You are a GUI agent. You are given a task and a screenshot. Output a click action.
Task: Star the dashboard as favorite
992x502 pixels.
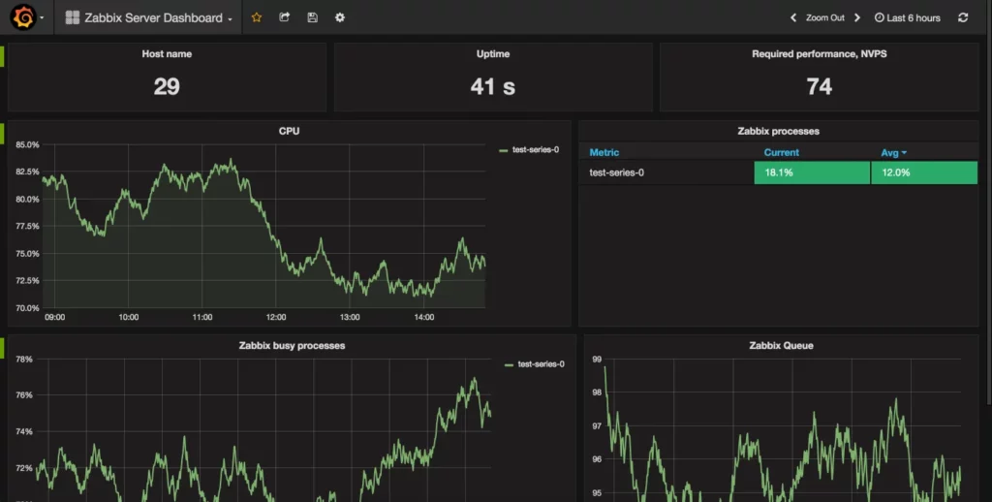pyautogui.click(x=256, y=17)
